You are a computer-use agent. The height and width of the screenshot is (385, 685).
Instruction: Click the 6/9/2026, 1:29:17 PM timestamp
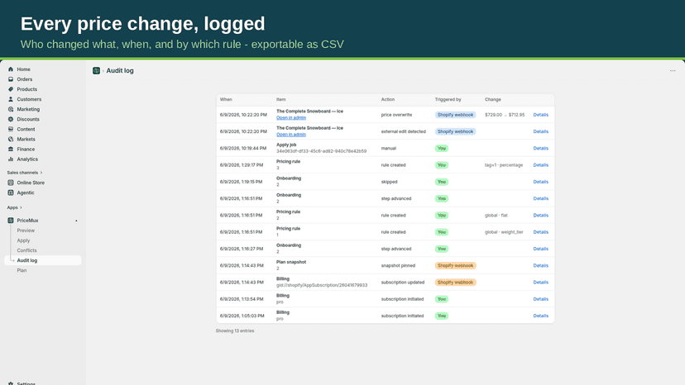point(242,165)
